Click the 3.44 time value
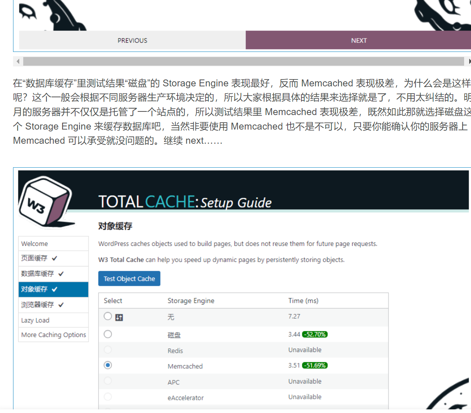 [x=294, y=334]
